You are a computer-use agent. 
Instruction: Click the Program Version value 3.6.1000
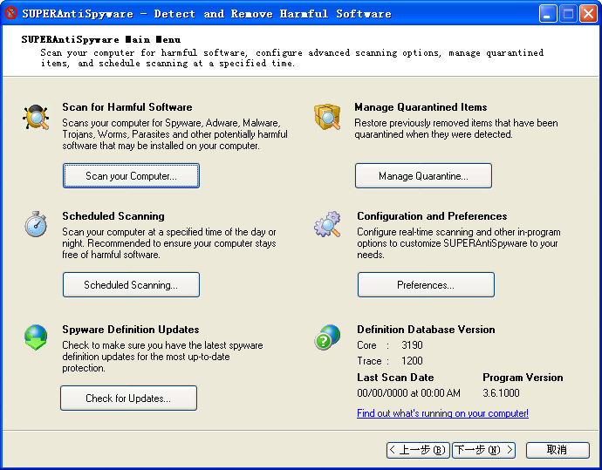[x=501, y=393]
